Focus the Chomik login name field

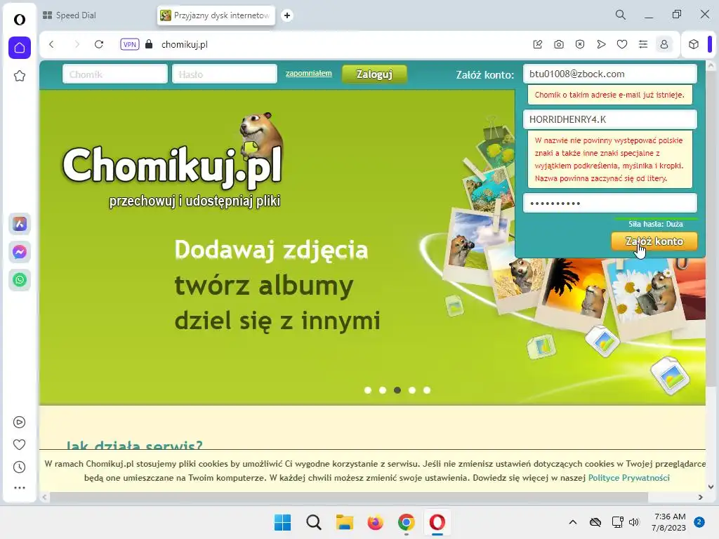point(115,74)
